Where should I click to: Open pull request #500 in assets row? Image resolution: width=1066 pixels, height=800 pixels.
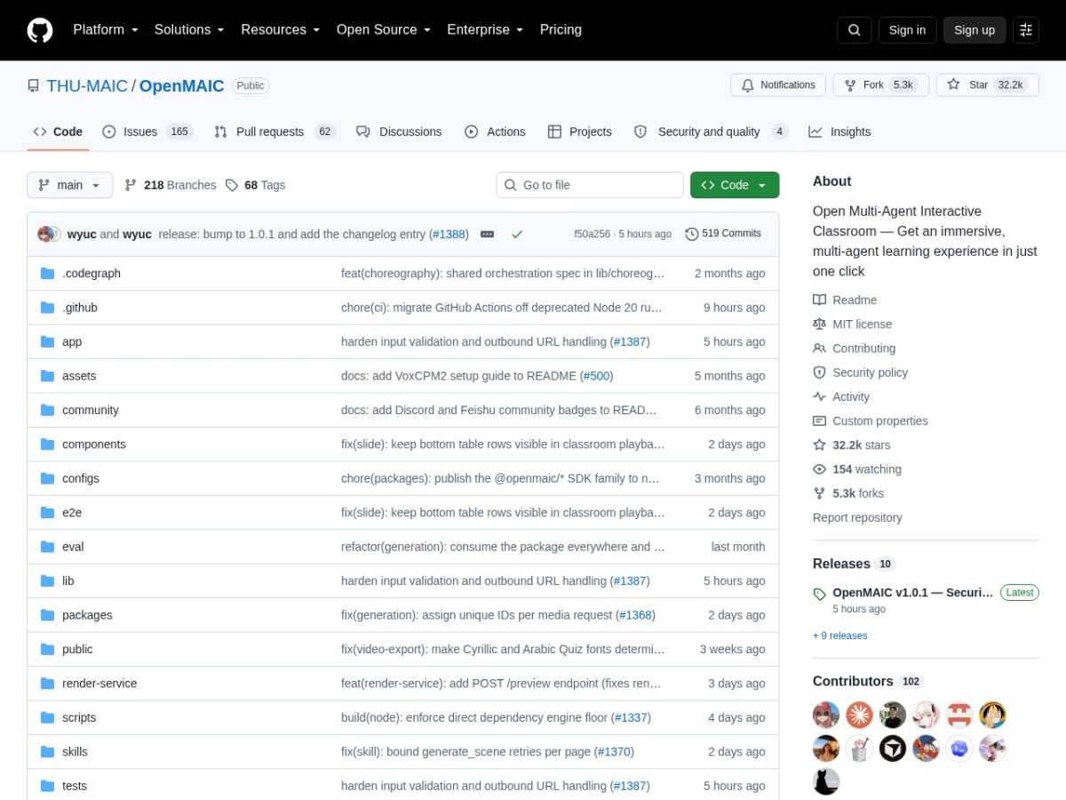tap(596, 376)
